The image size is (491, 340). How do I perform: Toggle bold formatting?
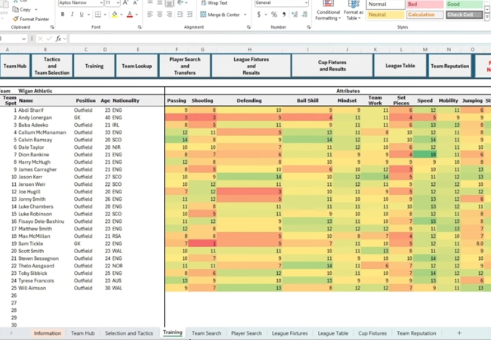[63, 14]
